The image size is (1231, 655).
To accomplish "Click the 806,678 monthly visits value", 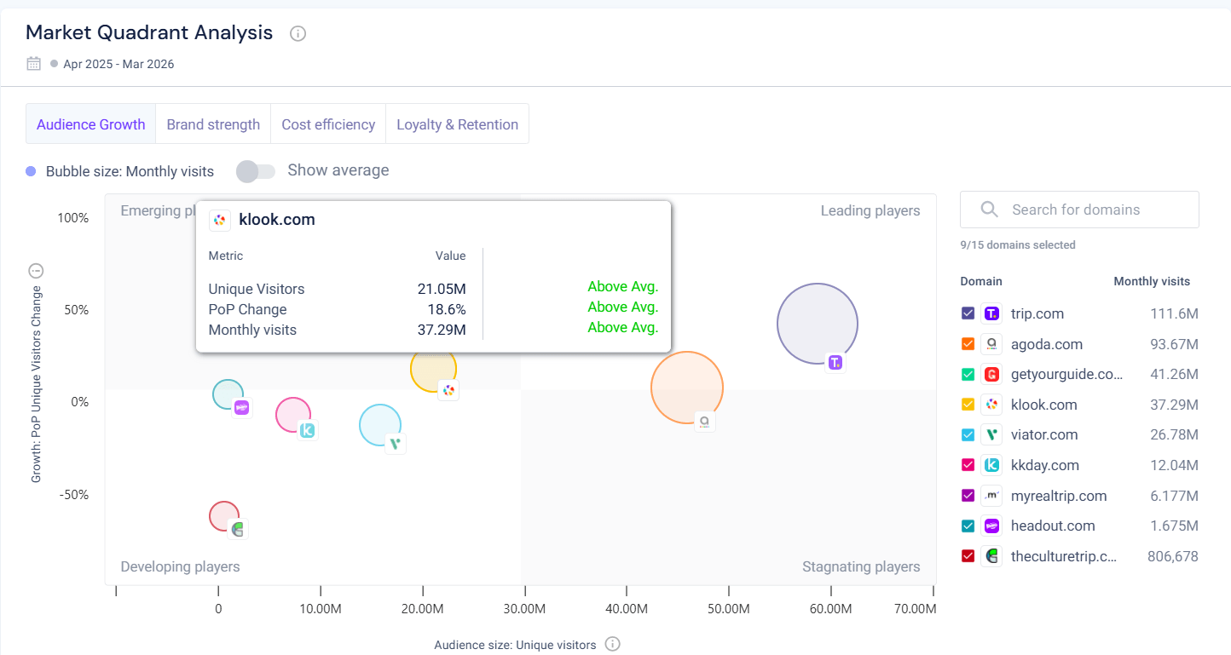I will tap(1172, 556).
